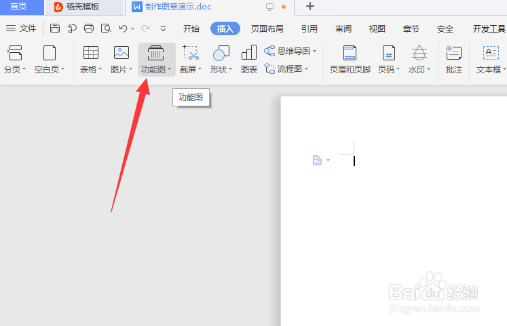Click the W document icon on the file tab
The width and height of the screenshot is (507, 326).
point(137,7)
